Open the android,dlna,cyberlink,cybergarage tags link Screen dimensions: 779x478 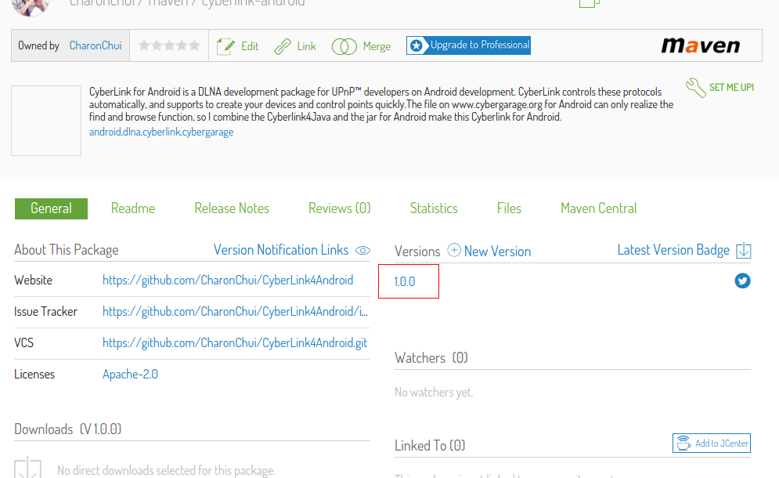[161, 132]
